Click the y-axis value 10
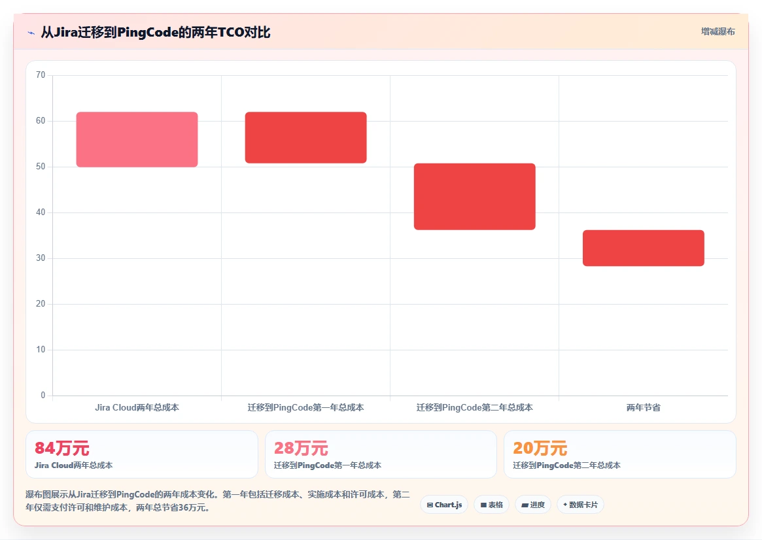Viewport: 762px width, 540px height. click(41, 350)
